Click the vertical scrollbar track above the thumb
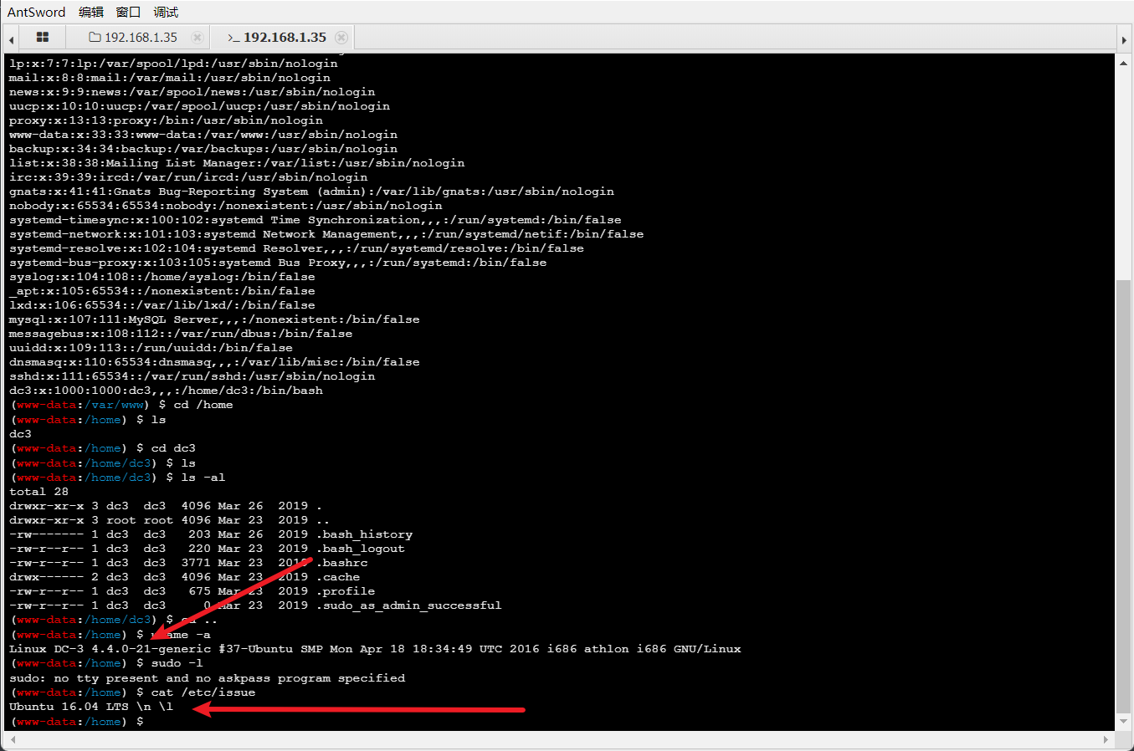 pyautogui.click(x=1124, y=167)
